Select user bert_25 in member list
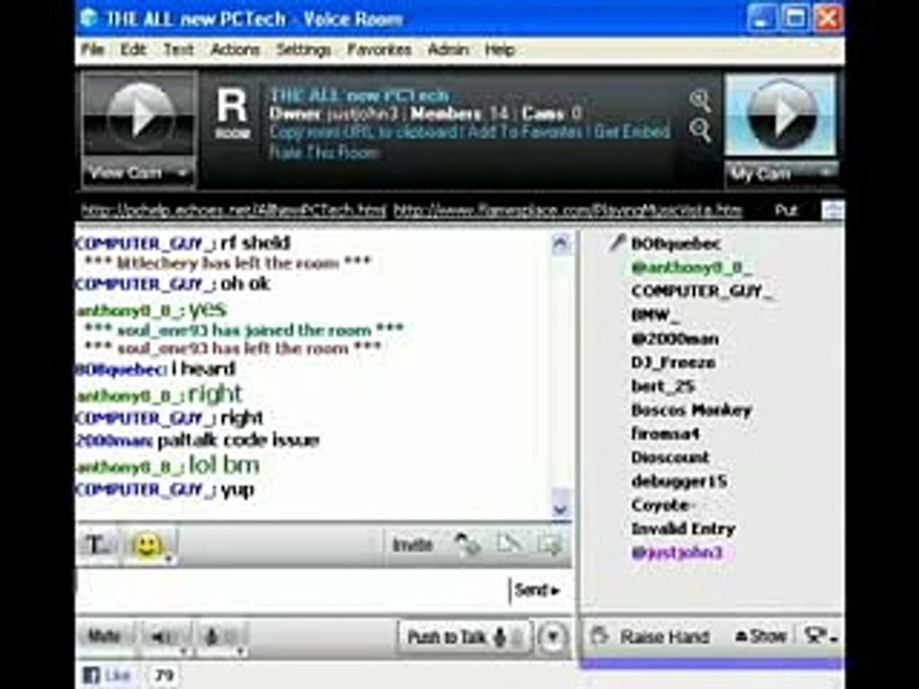This screenshot has width=919, height=689. coord(662,386)
